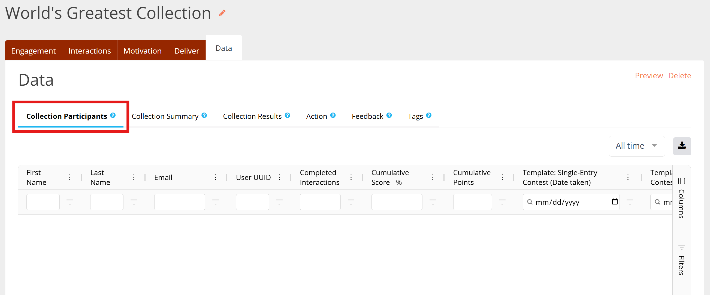Click filter icon for User UUID column
This screenshot has height=295, width=710.
point(279,202)
